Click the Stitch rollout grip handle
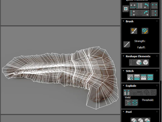This screenshot has height=122, width=162. click(157, 71)
